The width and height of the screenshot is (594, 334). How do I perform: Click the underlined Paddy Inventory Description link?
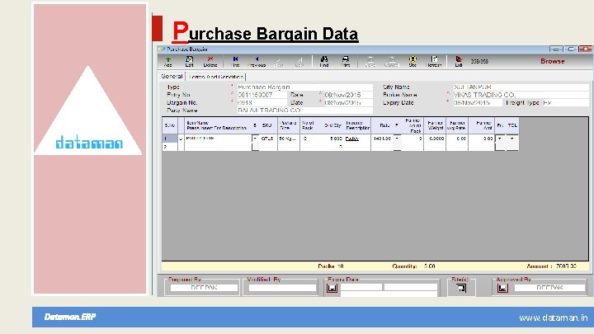point(352,139)
